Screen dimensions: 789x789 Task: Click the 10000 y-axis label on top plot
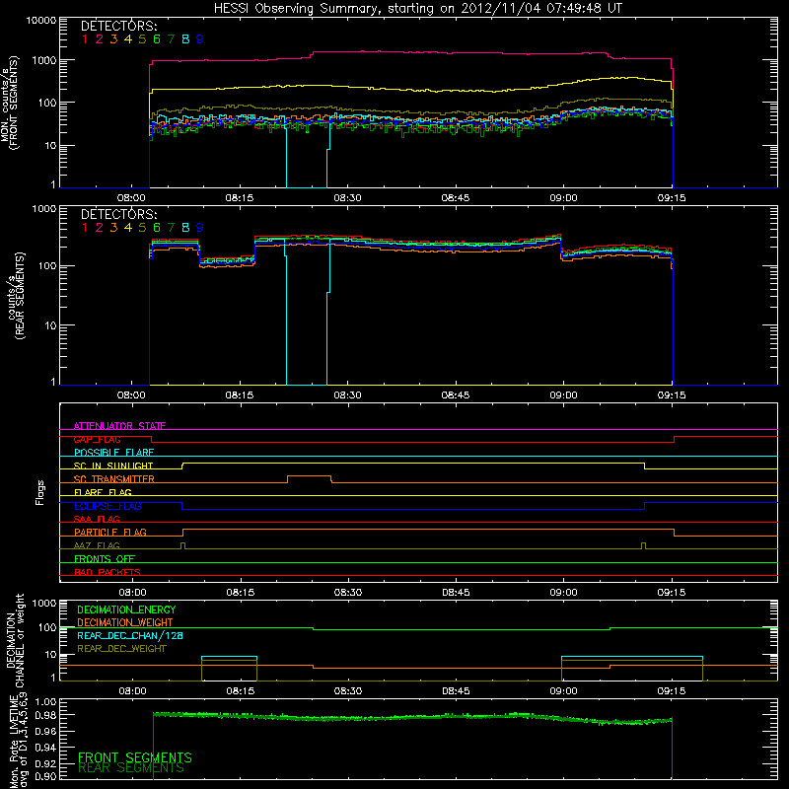point(41,20)
